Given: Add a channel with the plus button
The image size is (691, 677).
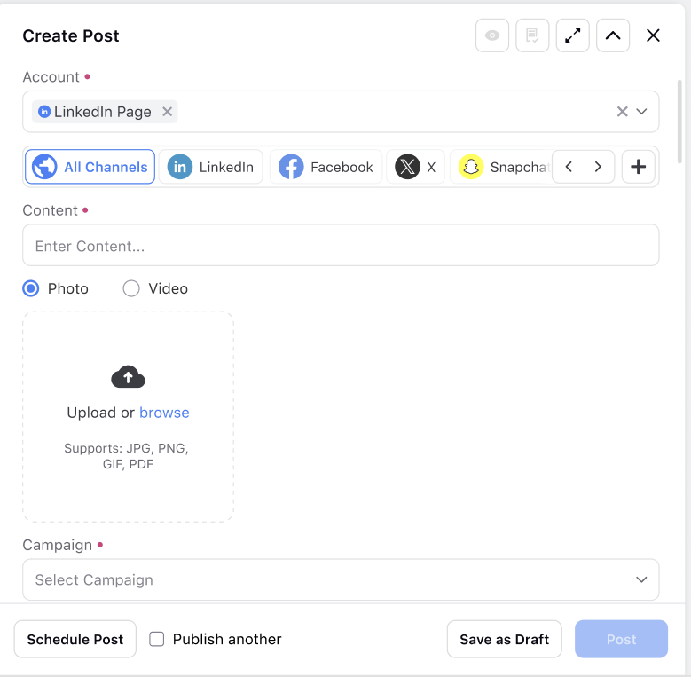Looking at the screenshot, I should 638,167.
